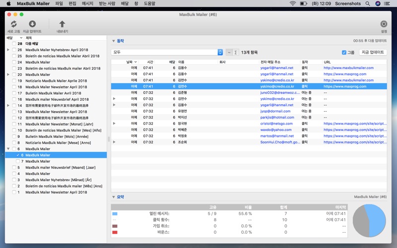Screen dimensions: 397x248
Task: Open Siri from menu bar
Action: tap(378, 3)
